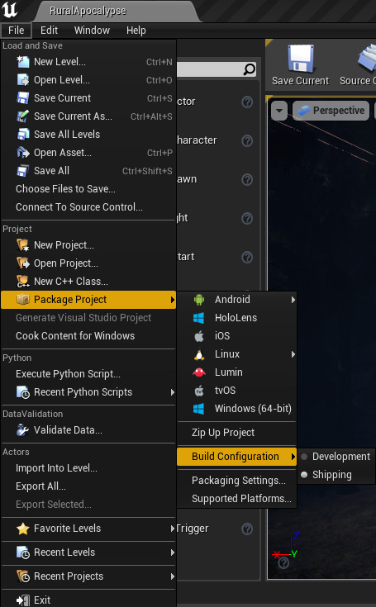Viewport: 376px width, 607px height.
Task: Click the Save All disk icon
Action: 23,171
